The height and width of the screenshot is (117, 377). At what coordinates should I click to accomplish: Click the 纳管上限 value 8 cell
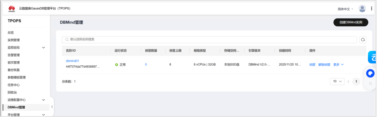170,65
